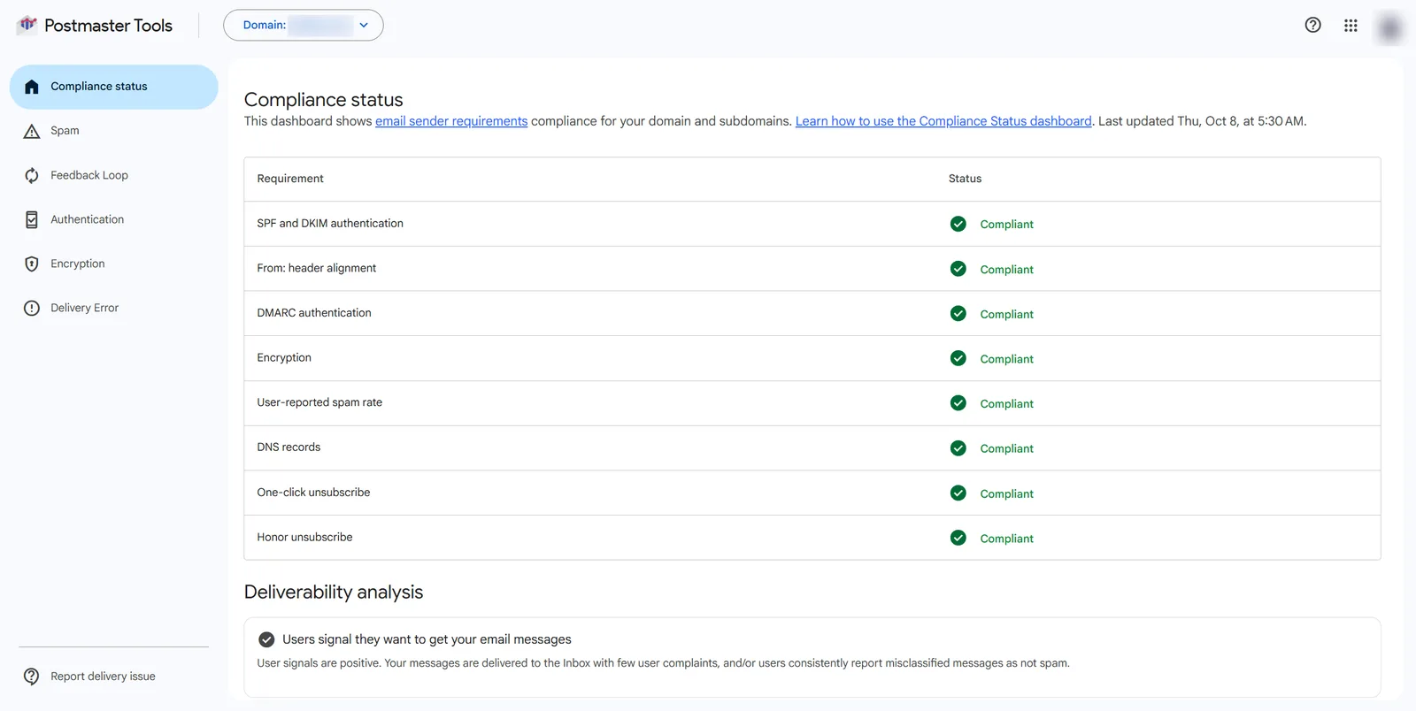Open Learn how to use the Compliance Status dashboard

tap(943, 121)
